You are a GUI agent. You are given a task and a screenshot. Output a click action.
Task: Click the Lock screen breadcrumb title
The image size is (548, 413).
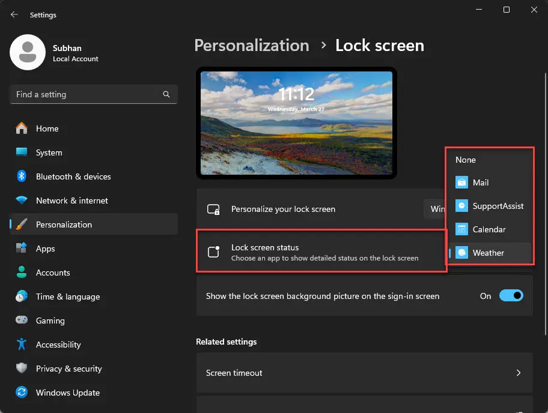pos(380,46)
